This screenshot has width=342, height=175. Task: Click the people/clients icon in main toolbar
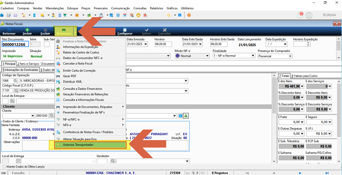9,15
